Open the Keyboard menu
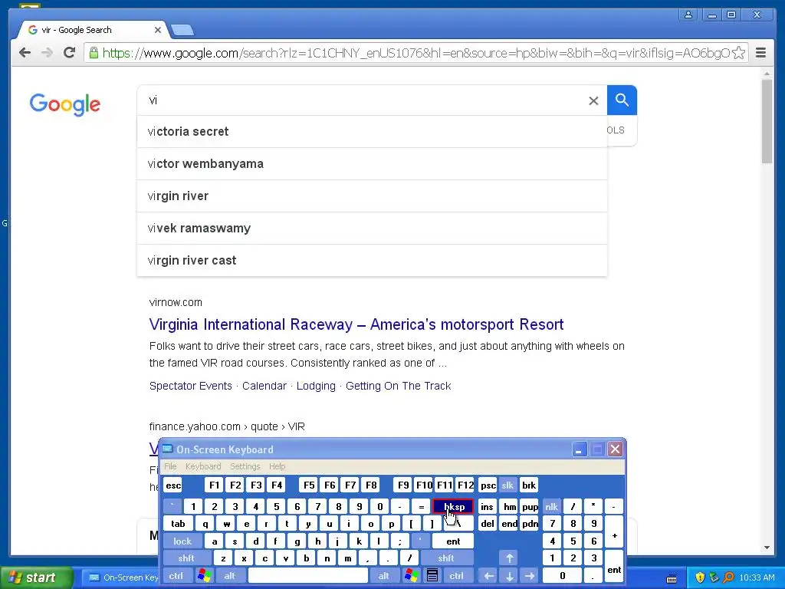 tap(203, 466)
